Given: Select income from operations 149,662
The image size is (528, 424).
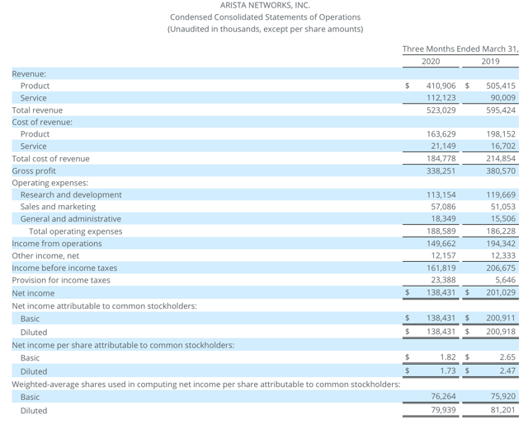Looking at the screenshot, I should pyautogui.click(x=441, y=243).
